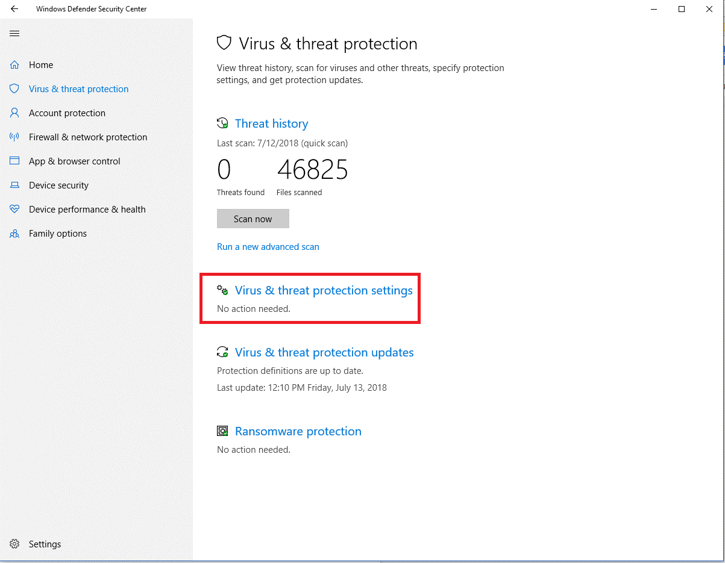Click the Account protection person icon
725x563 pixels.
tap(14, 113)
